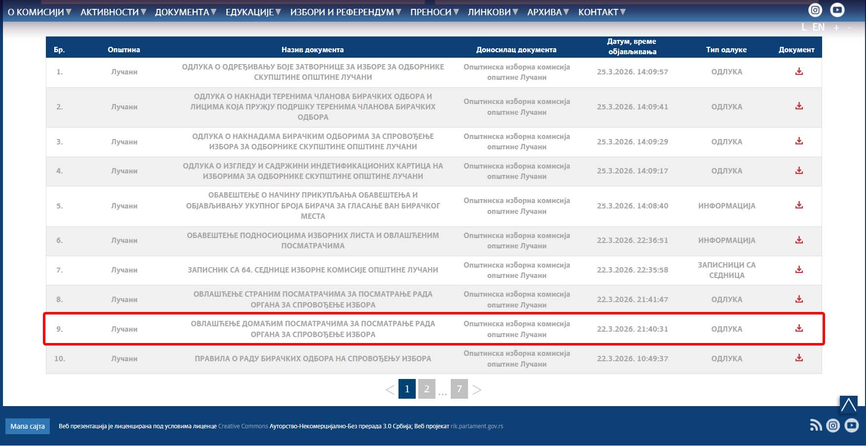
Task: Open YouTube icon in top header
Action: [x=837, y=10]
